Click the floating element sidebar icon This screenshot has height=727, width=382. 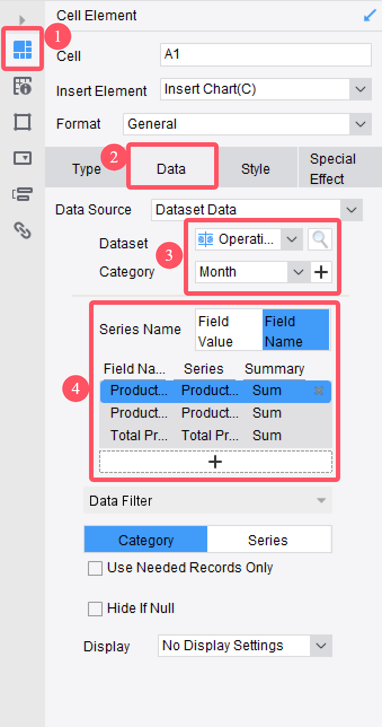(23, 121)
